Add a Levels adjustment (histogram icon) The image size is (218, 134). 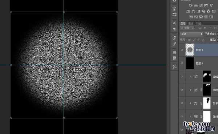click(196, 5)
